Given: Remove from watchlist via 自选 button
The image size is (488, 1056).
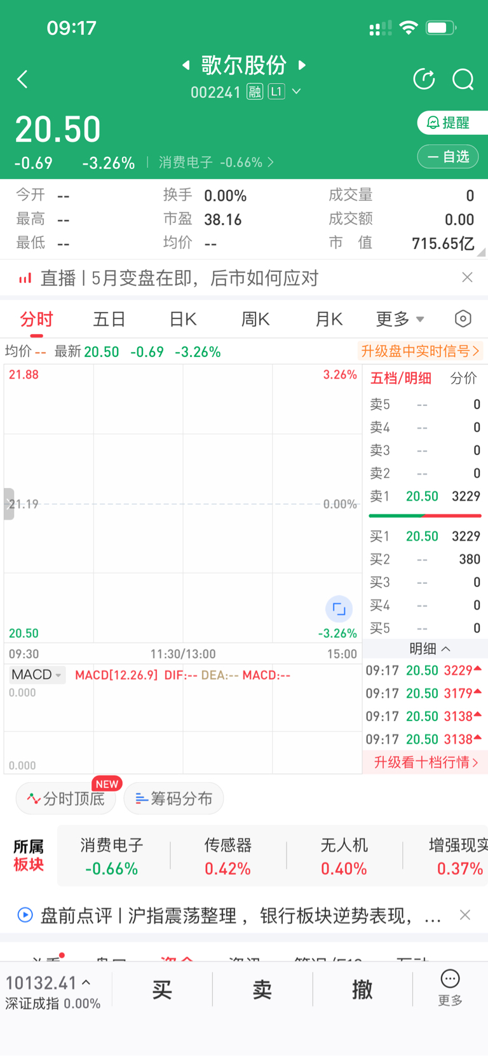Looking at the screenshot, I should click(x=448, y=156).
